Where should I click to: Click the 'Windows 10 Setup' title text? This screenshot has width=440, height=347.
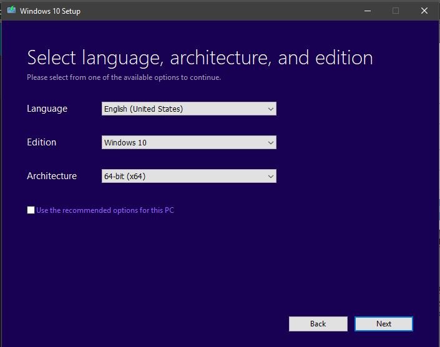[50, 11]
